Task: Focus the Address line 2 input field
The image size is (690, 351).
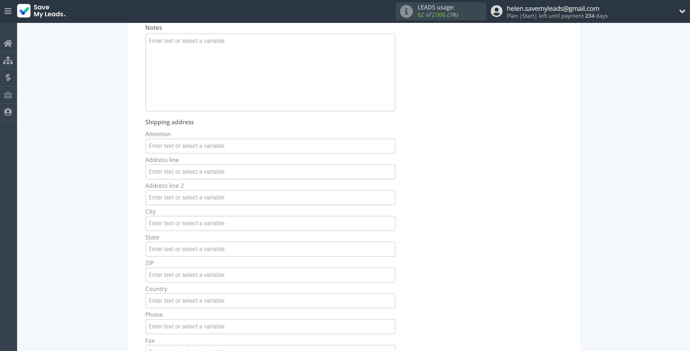Action: pos(270,198)
